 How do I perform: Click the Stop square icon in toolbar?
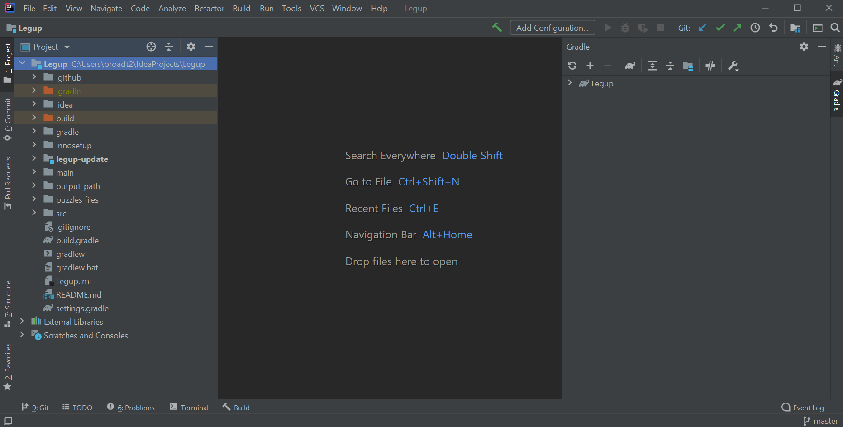(661, 28)
